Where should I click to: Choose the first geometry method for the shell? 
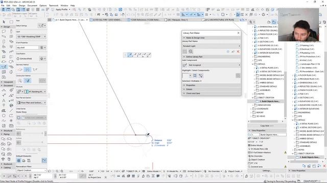tap(20, 70)
